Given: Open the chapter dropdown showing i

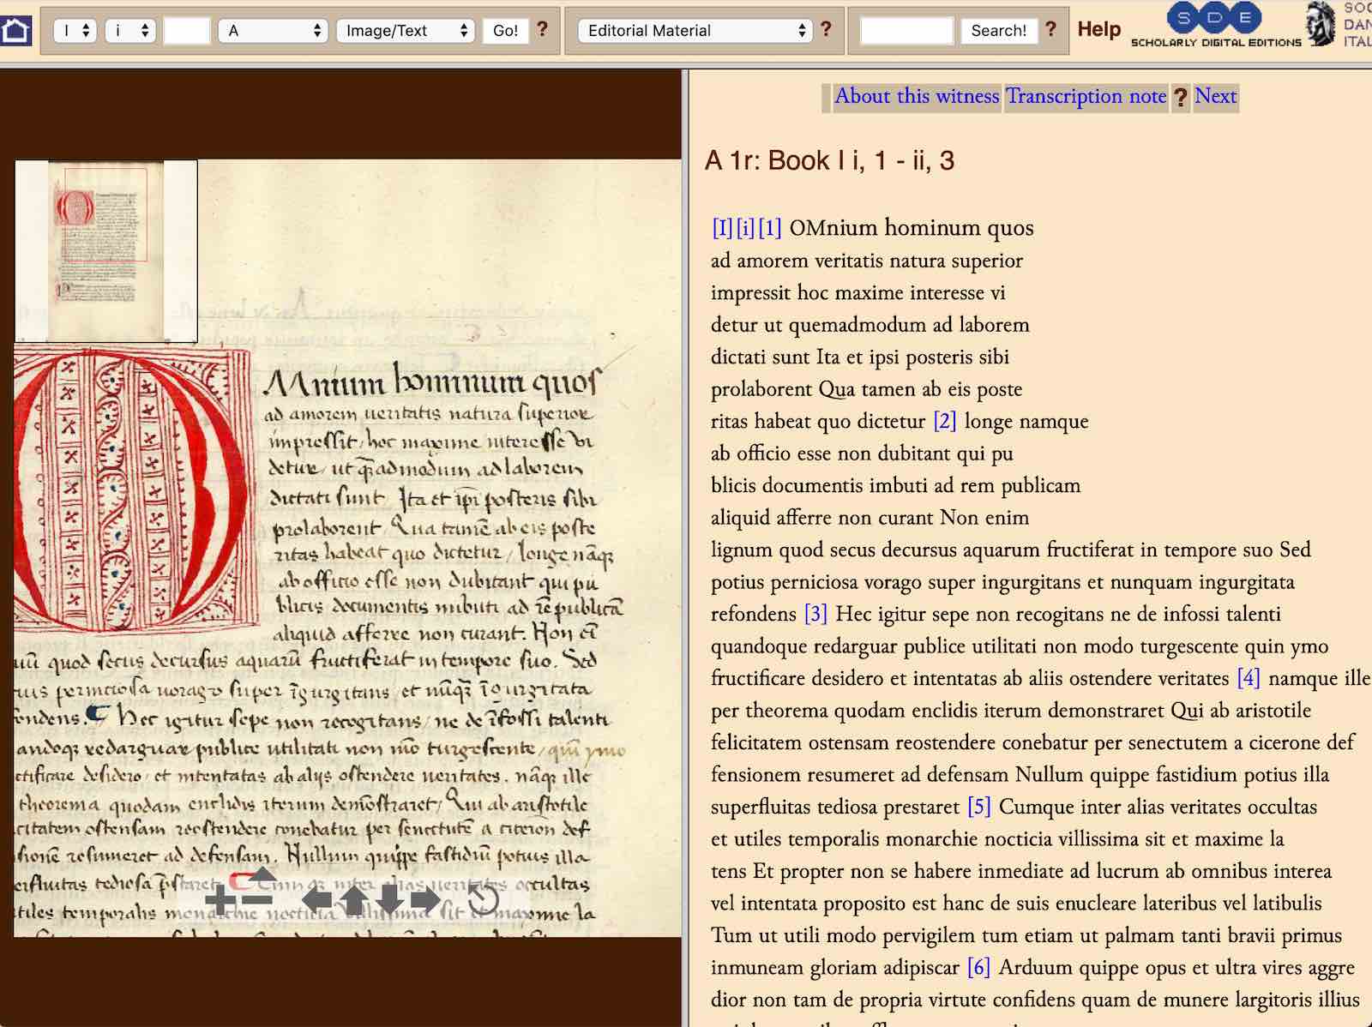Looking at the screenshot, I should coord(130,31).
